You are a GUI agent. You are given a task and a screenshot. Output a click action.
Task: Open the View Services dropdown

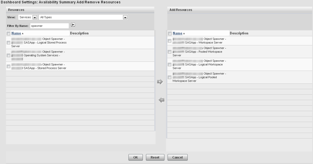pos(34,17)
